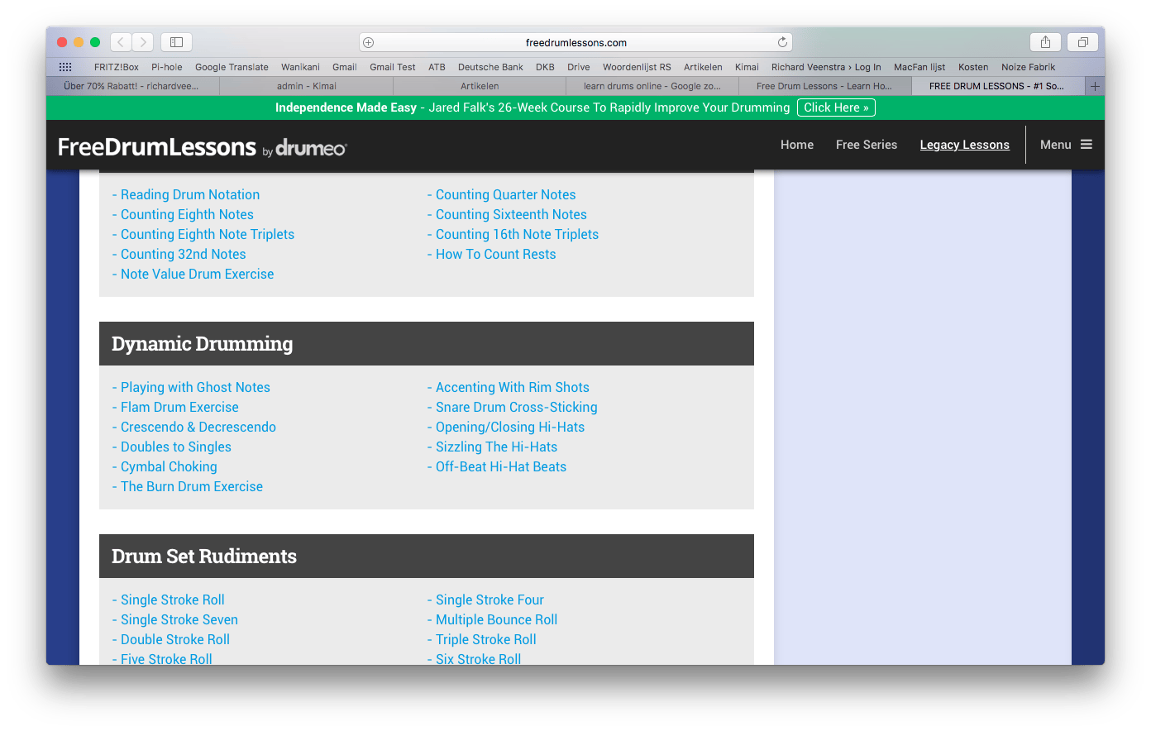The width and height of the screenshot is (1151, 731).
Task: Click the FreeDrumLessons by Drumeo logo
Action: pos(203,147)
